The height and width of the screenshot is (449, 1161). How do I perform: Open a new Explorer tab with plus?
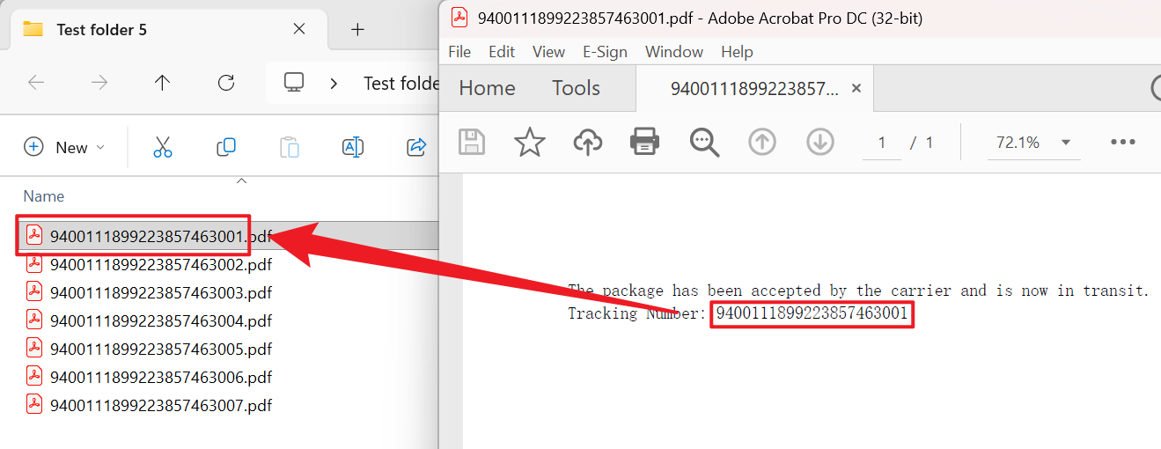357,29
